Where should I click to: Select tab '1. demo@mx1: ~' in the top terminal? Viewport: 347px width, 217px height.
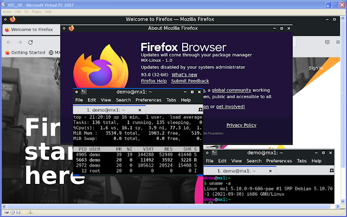click(x=110, y=110)
